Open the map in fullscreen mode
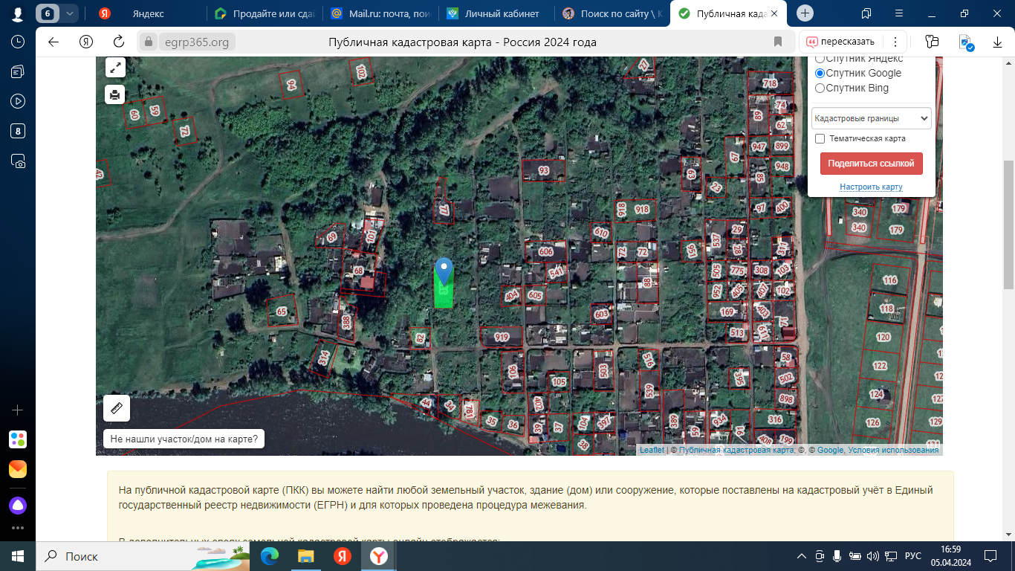The width and height of the screenshot is (1015, 571). 115,68
